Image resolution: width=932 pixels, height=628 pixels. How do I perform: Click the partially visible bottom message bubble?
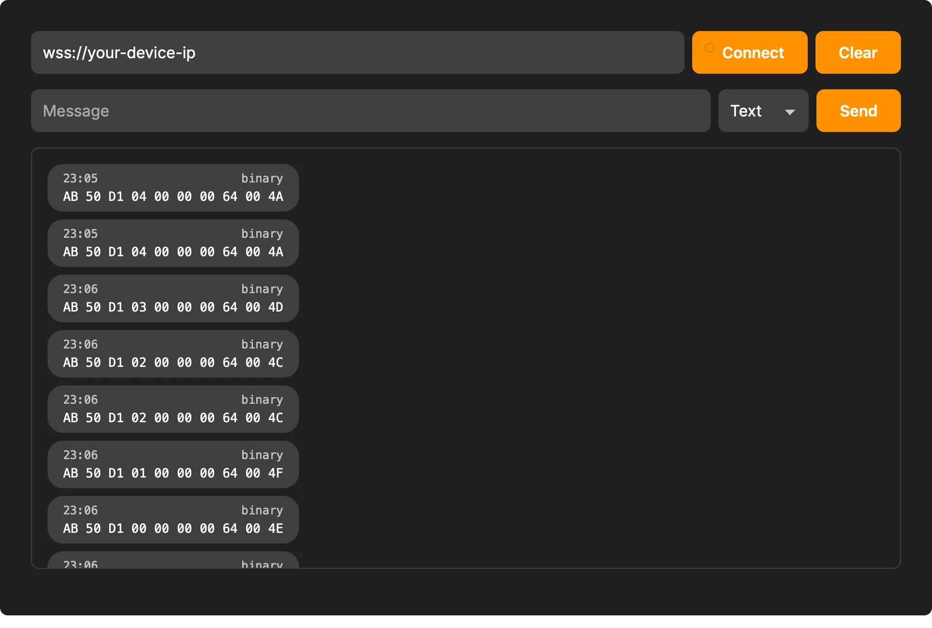coord(173,562)
